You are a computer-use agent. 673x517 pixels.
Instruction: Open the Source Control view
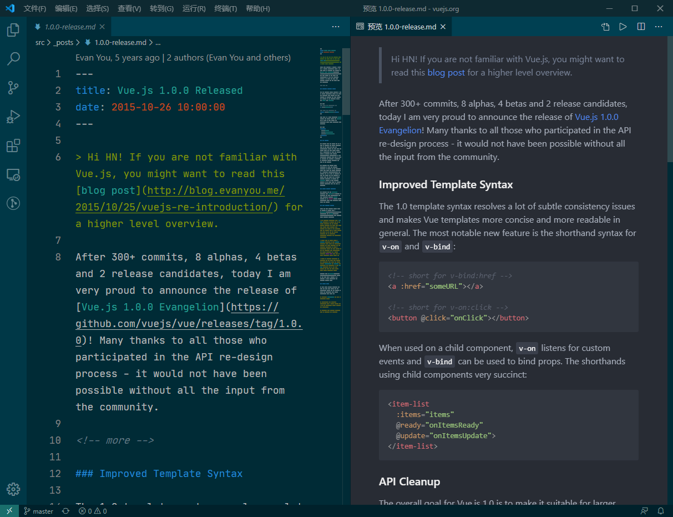pyautogui.click(x=13, y=87)
